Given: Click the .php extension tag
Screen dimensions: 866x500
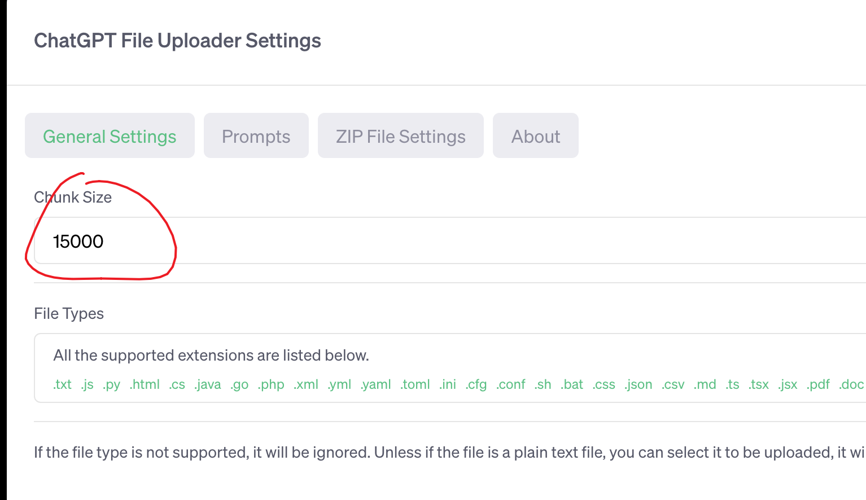Looking at the screenshot, I should (x=271, y=384).
